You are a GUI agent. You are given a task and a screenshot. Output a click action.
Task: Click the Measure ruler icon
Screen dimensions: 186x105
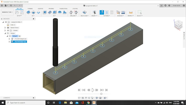(x=131, y=12)
